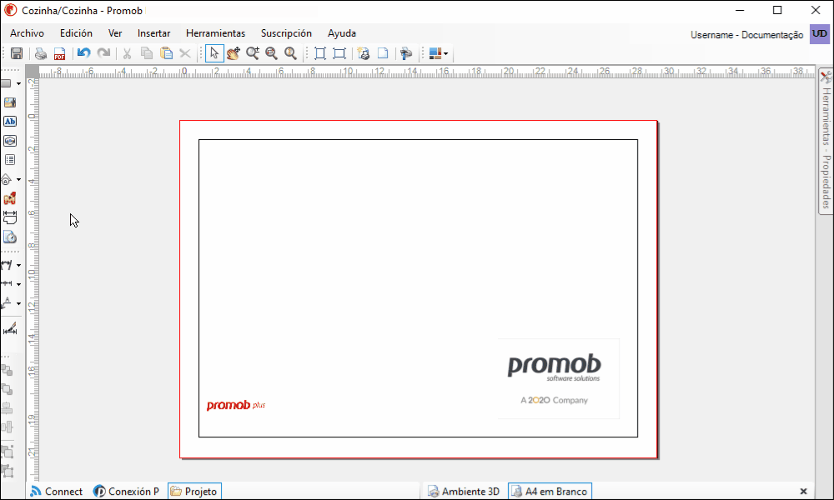Viewport: 834px width, 500px height.
Task: Activate the Pan hand tool
Action: click(234, 53)
